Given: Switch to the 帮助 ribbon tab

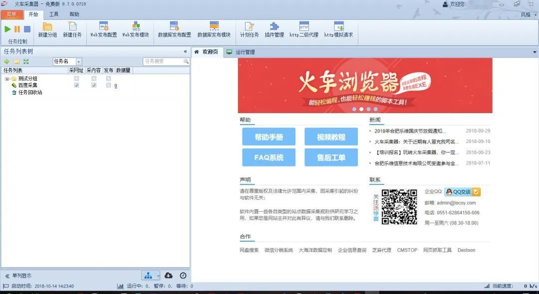Looking at the screenshot, I should (x=74, y=14).
